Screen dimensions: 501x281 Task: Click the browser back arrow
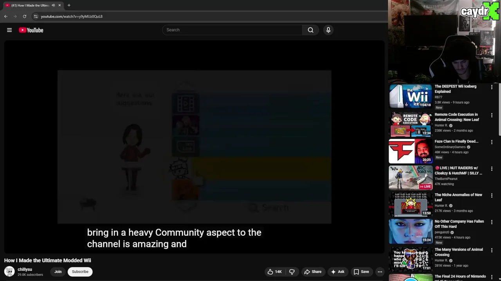click(6, 16)
